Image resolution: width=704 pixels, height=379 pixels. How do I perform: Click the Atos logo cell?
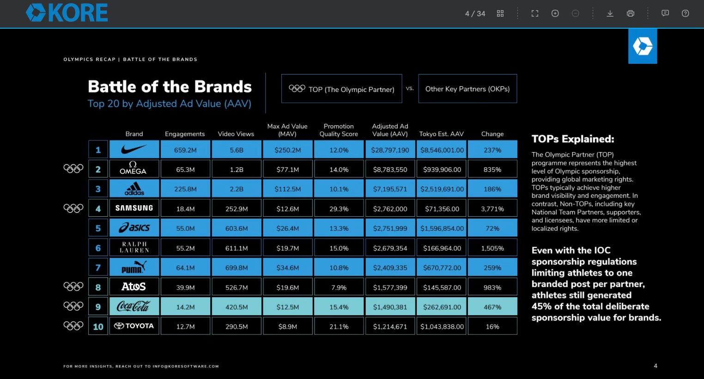tap(134, 287)
